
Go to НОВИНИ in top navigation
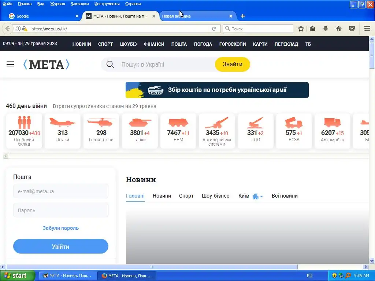point(82,44)
